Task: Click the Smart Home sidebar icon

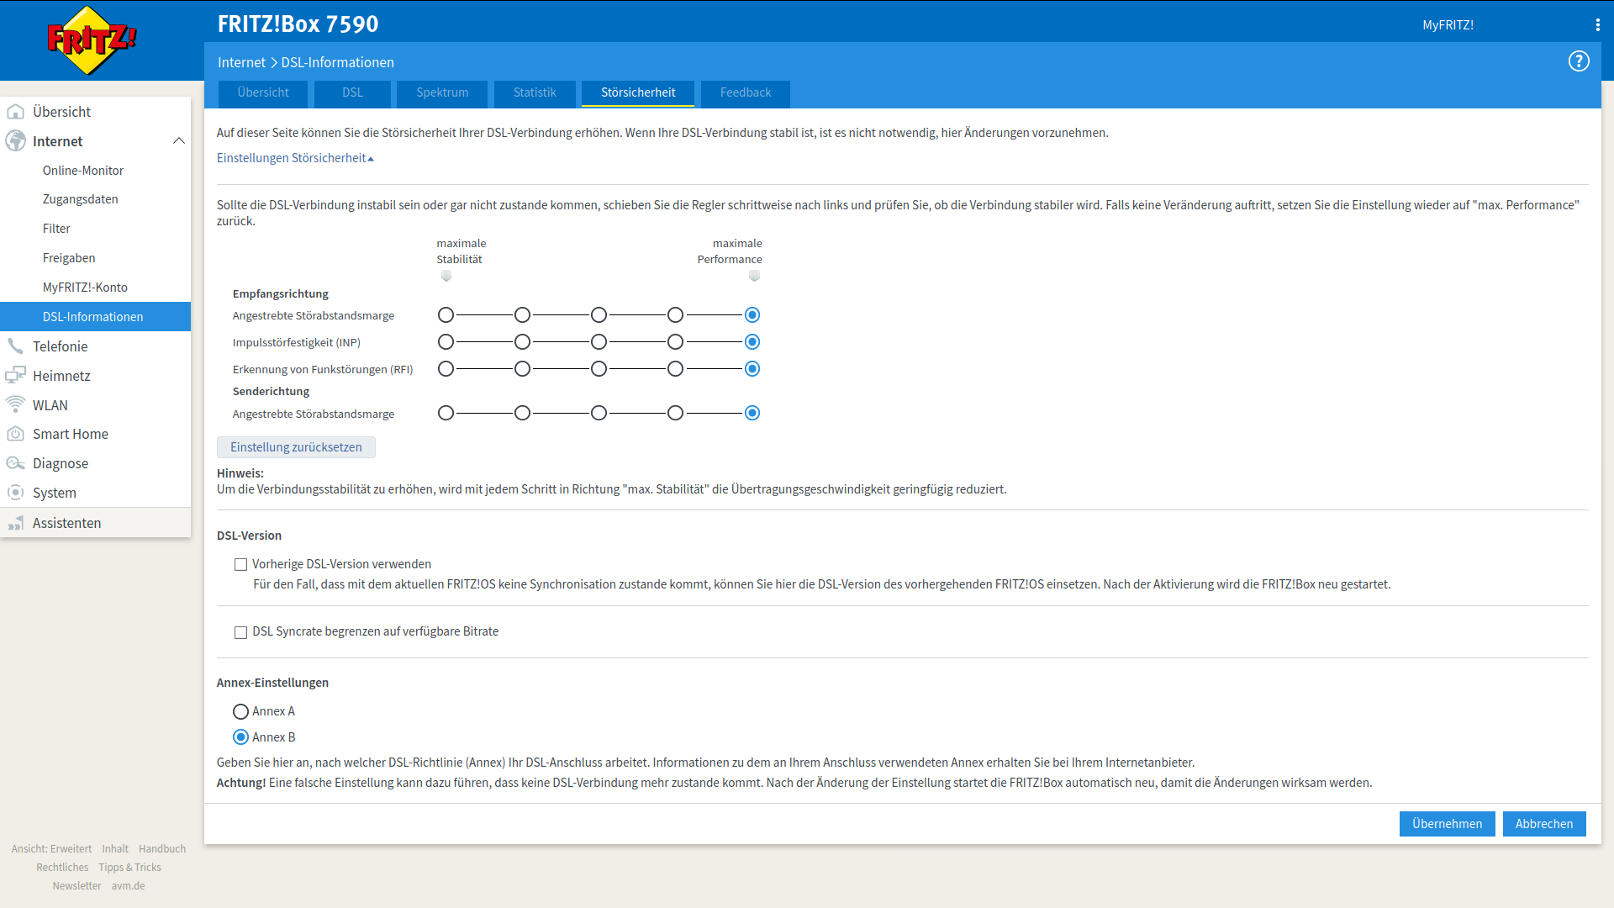Action: [x=15, y=434]
